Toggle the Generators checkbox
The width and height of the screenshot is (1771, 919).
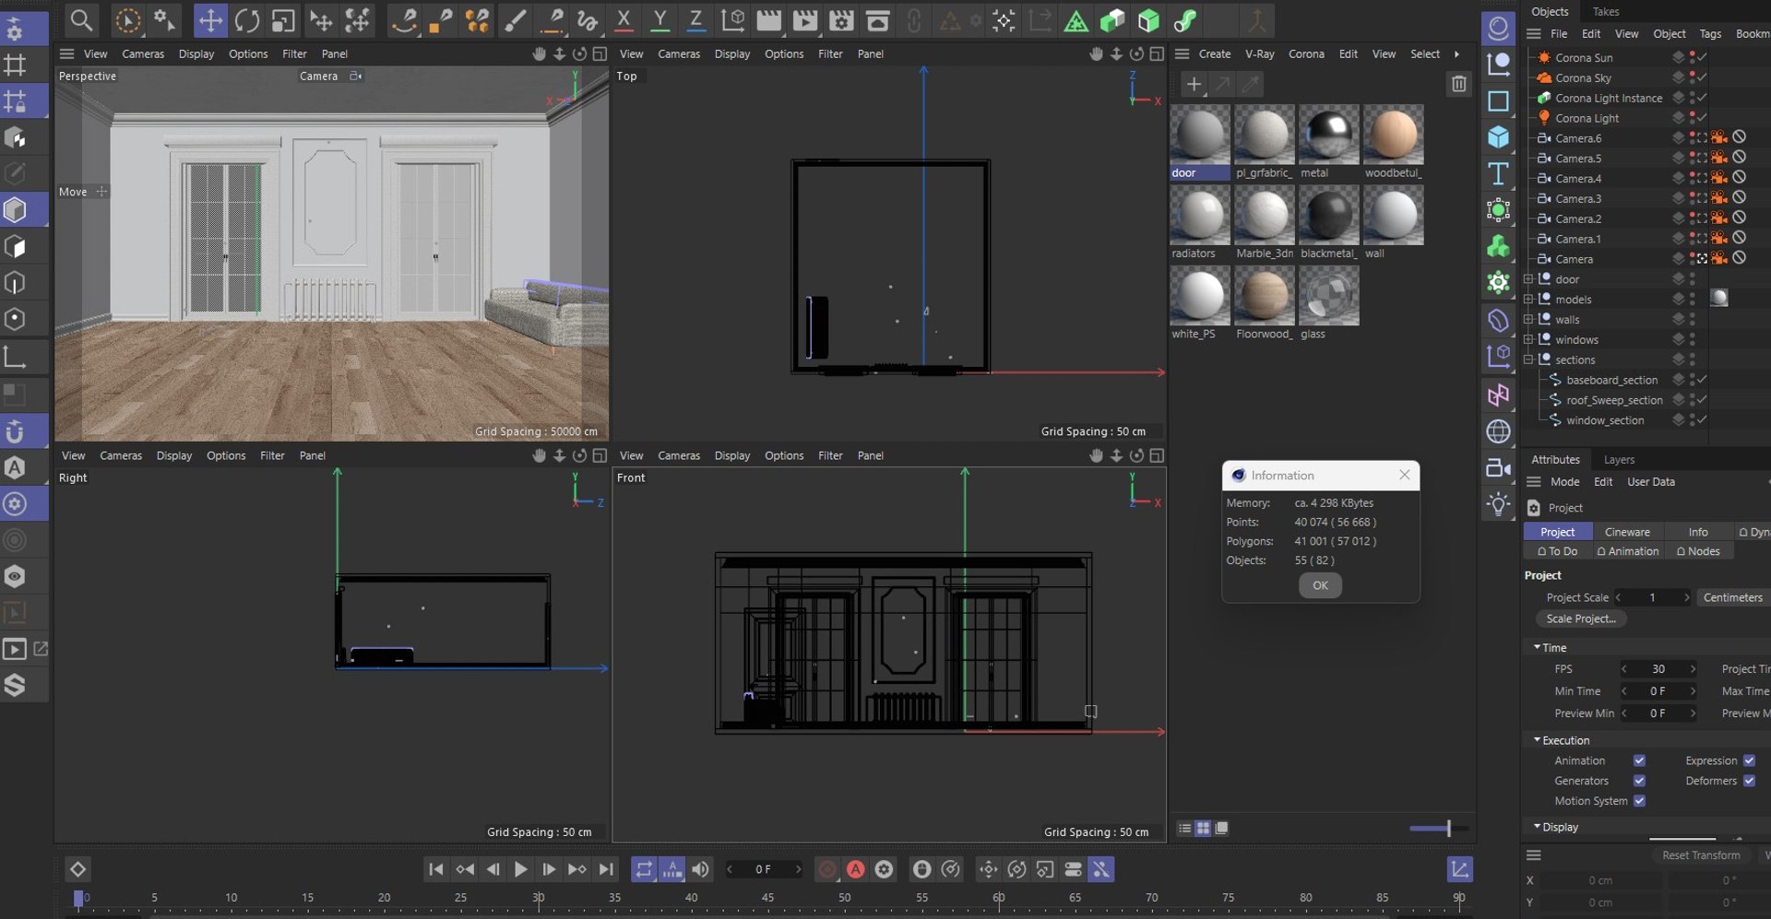pyautogui.click(x=1639, y=782)
